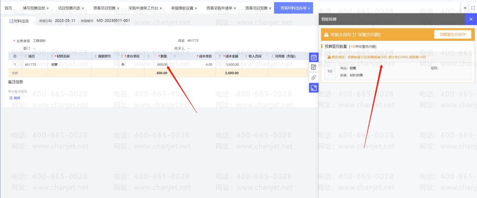This screenshot has height=198, width=477.
Task: Click the 小计 subtotal row label
Action: pyautogui.click(x=15, y=73)
